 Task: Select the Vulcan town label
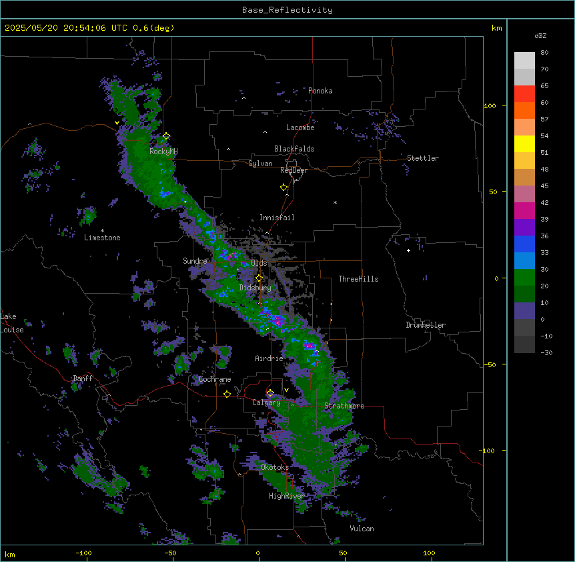tap(362, 529)
